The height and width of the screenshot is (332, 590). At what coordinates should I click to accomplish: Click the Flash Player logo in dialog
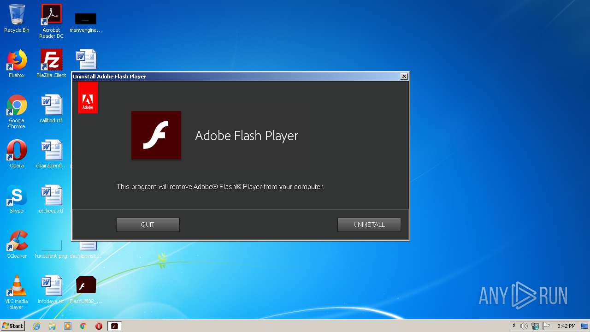click(x=156, y=135)
